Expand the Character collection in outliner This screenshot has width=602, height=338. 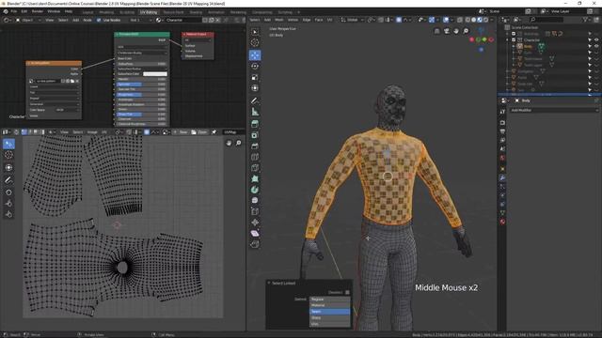coord(508,39)
